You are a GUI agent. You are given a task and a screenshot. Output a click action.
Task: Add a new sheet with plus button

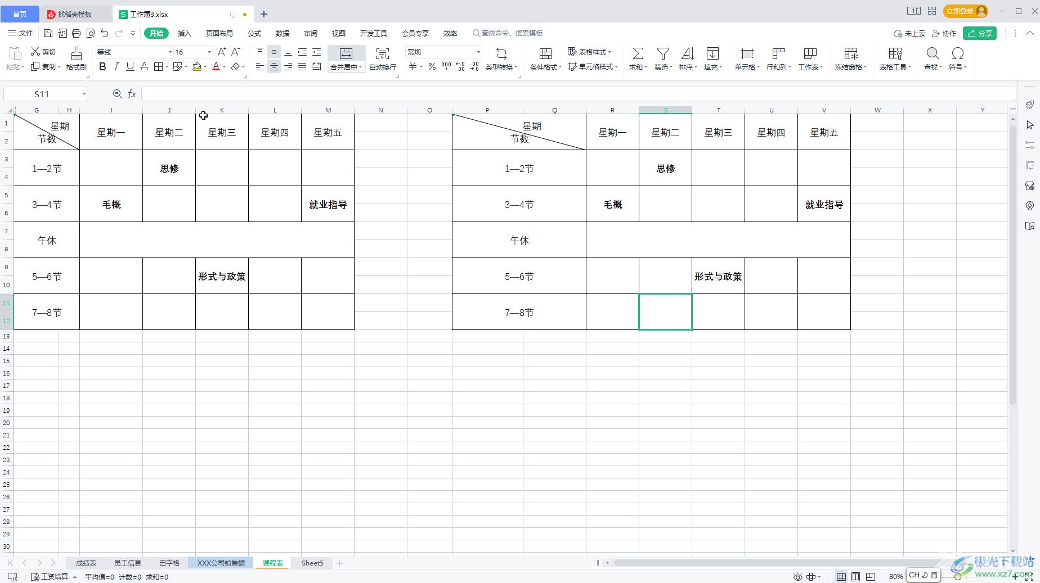click(339, 563)
